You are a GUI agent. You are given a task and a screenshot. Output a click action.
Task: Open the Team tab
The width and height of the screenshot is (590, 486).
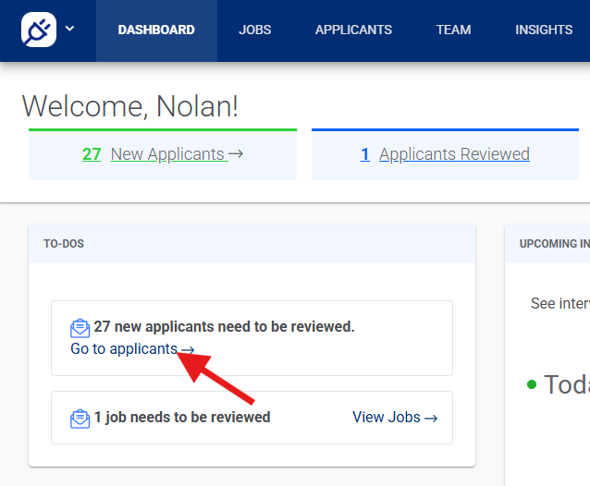pos(453,30)
